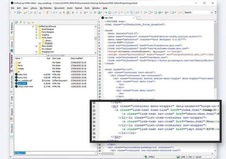
Task: Open the Insert menu
Action: point(70,8)
